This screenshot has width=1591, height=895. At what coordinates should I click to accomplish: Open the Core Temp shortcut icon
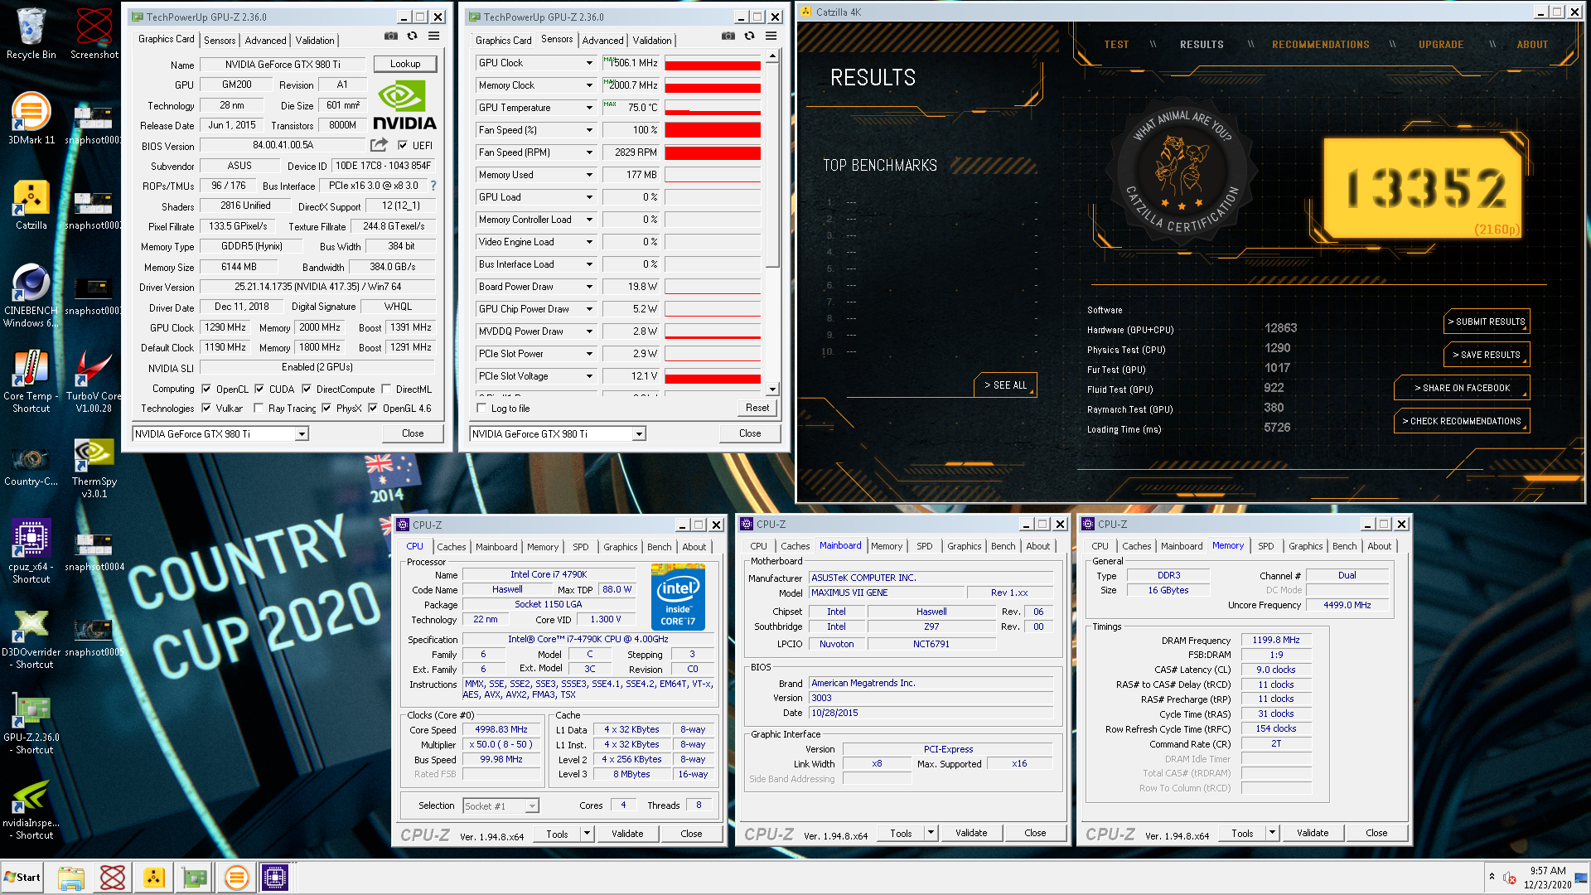(31, 381)
